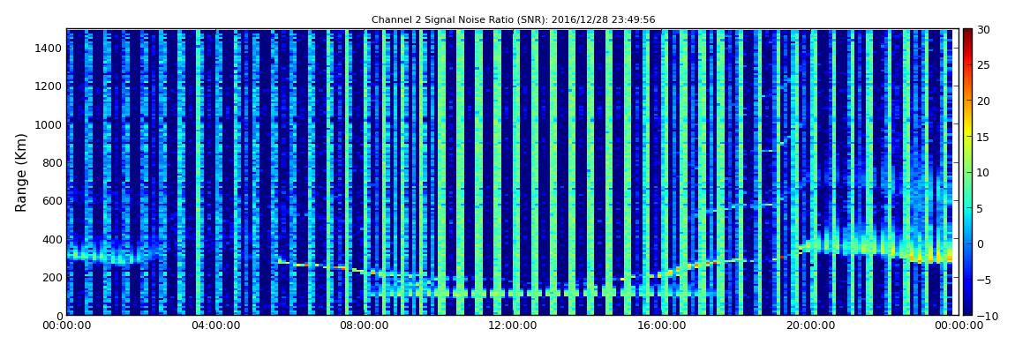
Task: Click the colorbar label 10
Action: pyautogui.click(x=983, y=172)
